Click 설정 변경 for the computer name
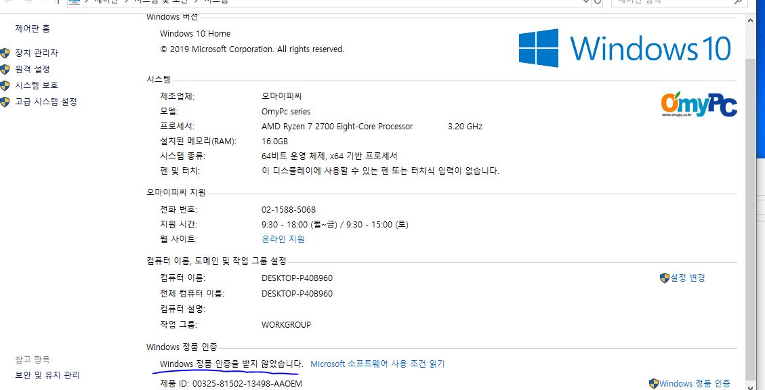This screenshot has width=765, height=390. coord(688,278)
